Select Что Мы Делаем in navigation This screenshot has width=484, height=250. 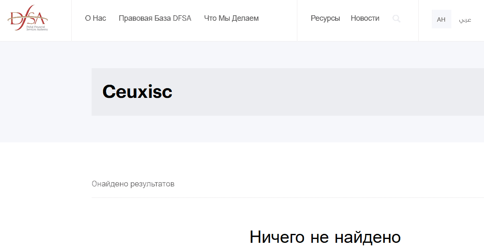[231, 18]
